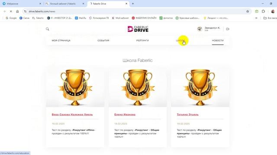Click the logout icon next to the username
Screen dimensions: 277x155
228,29
